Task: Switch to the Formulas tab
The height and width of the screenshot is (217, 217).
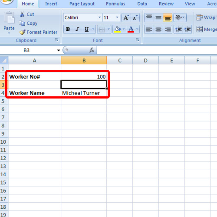Action: pos(115,4)
